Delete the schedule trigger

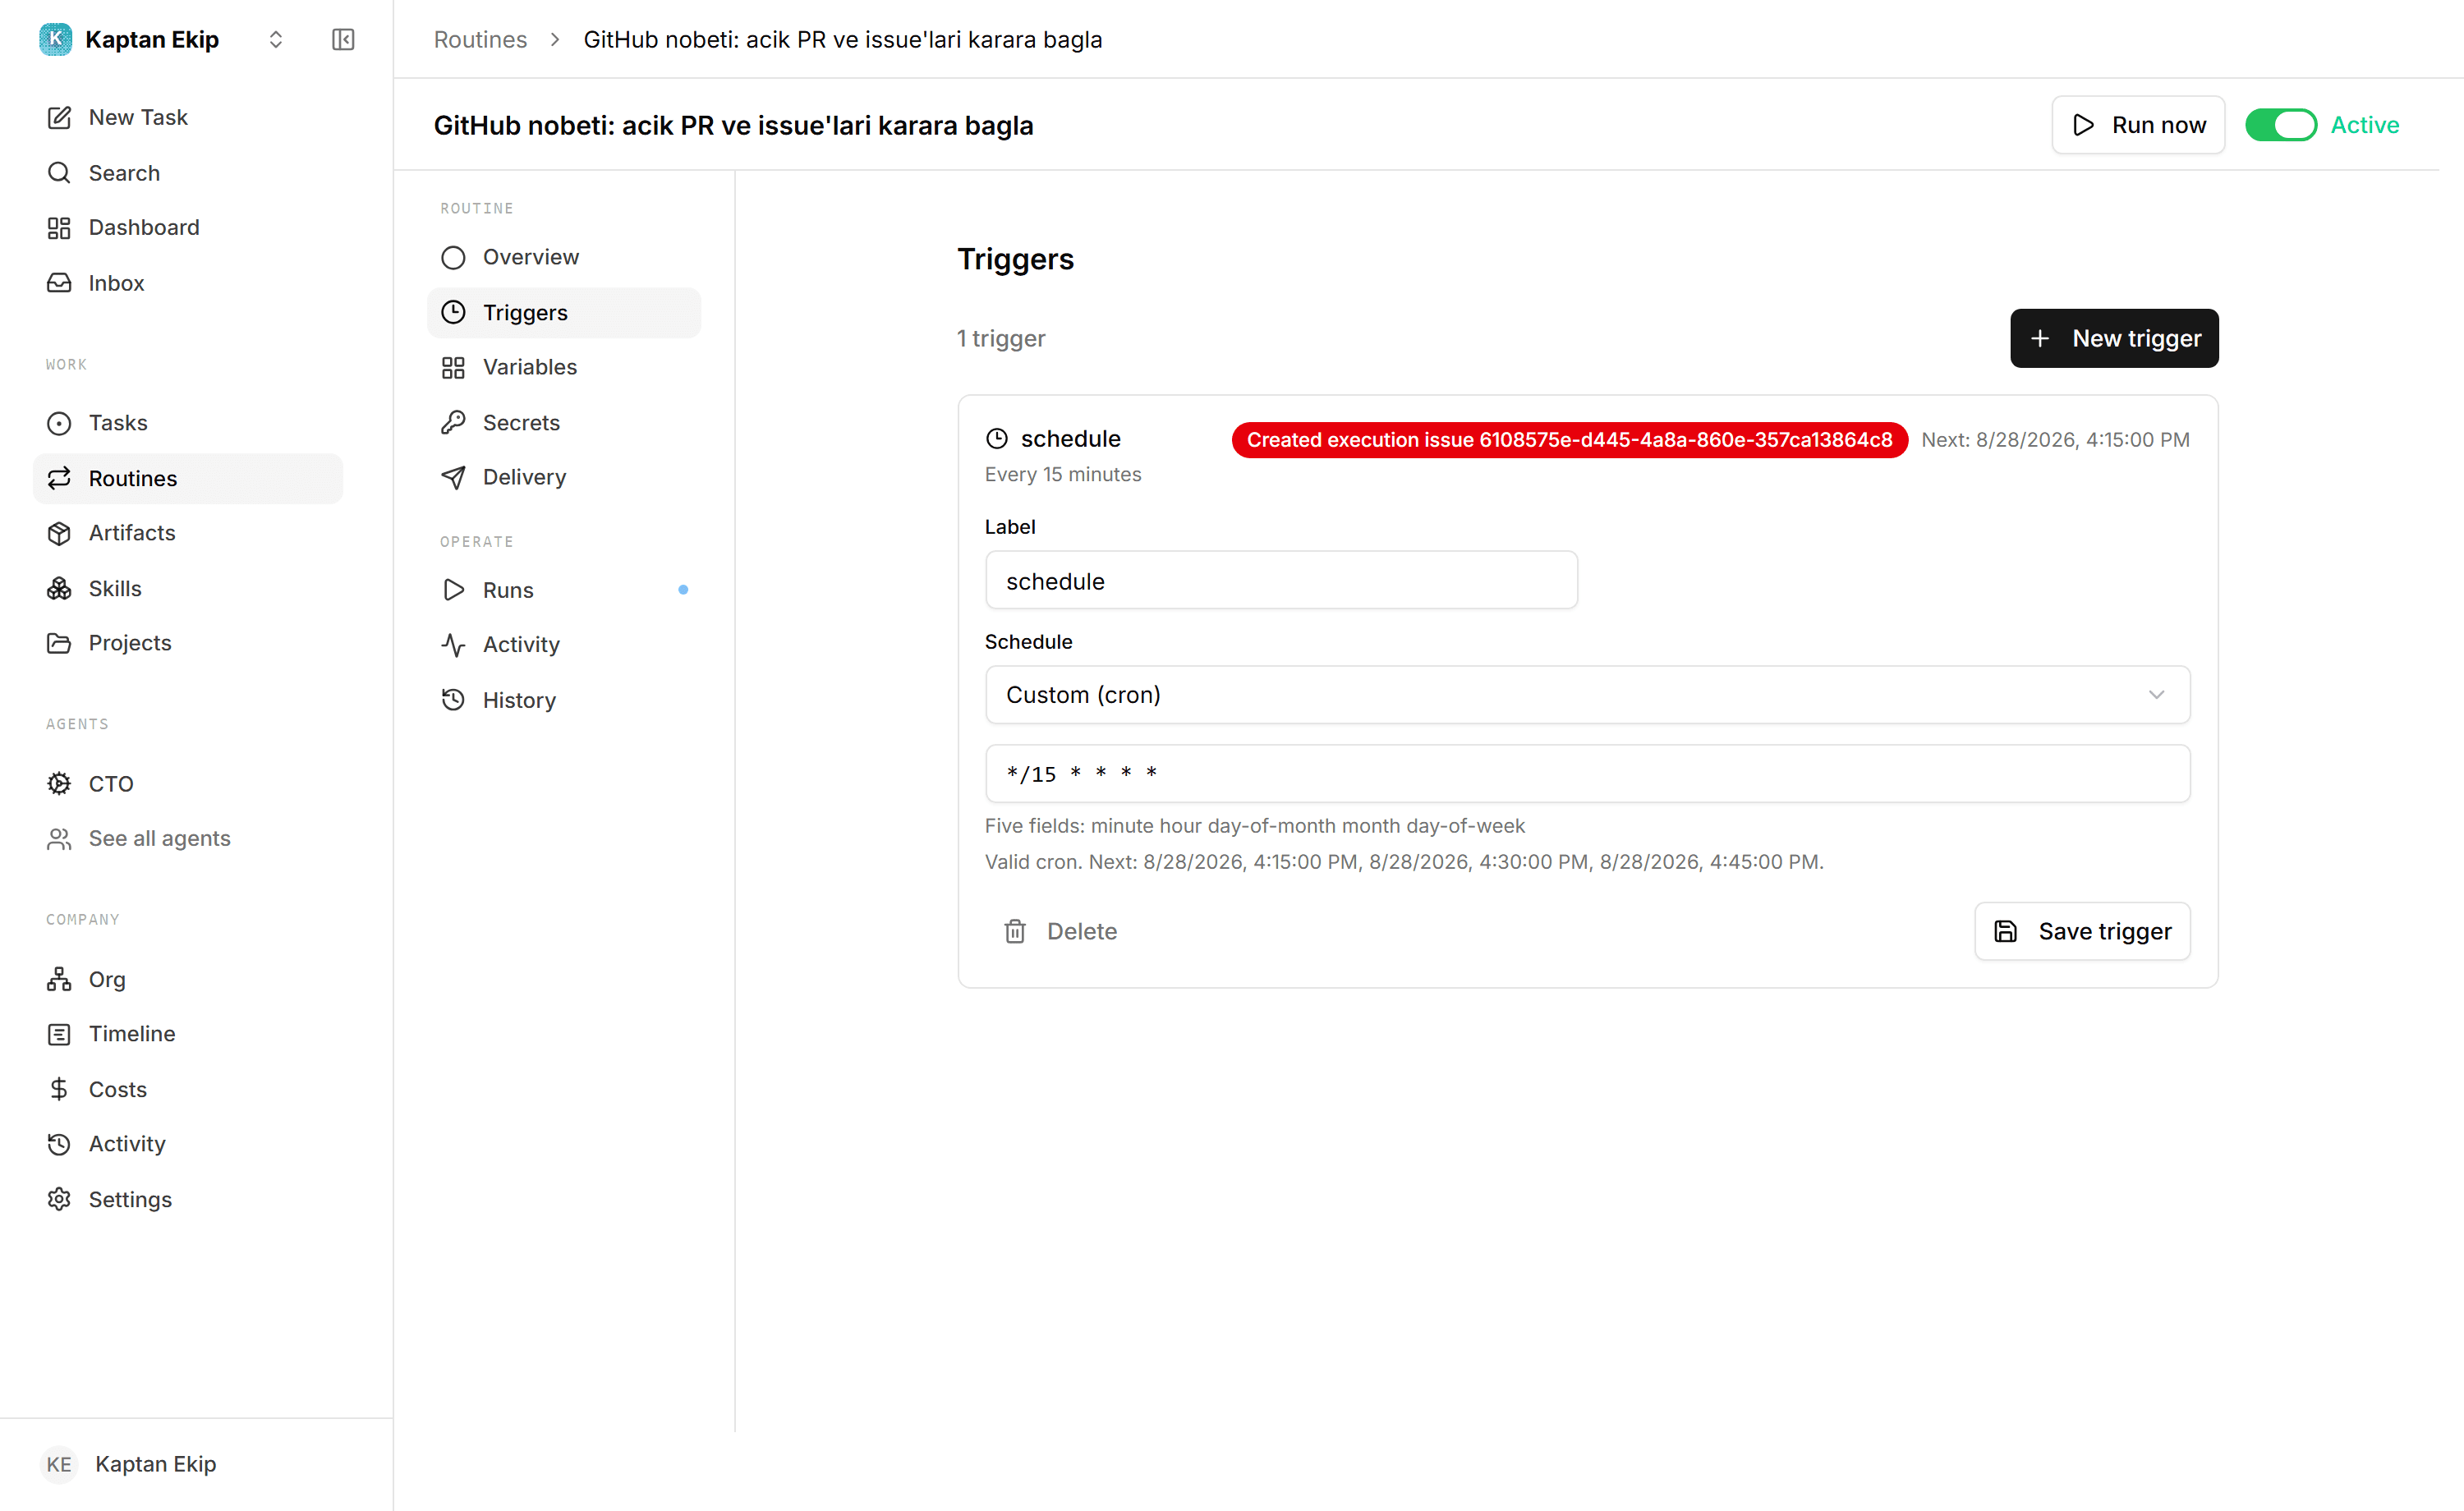1060,932
